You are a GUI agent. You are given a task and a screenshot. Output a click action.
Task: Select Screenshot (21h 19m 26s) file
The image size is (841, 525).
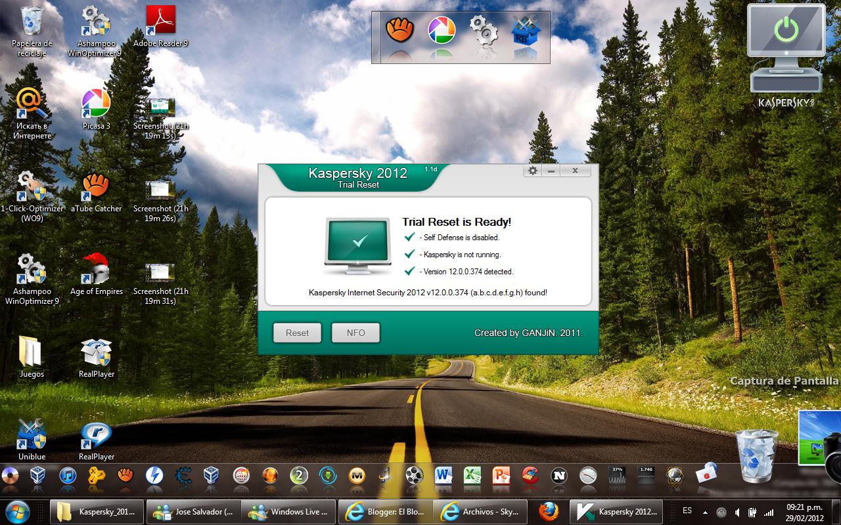(x=160, y=201)
